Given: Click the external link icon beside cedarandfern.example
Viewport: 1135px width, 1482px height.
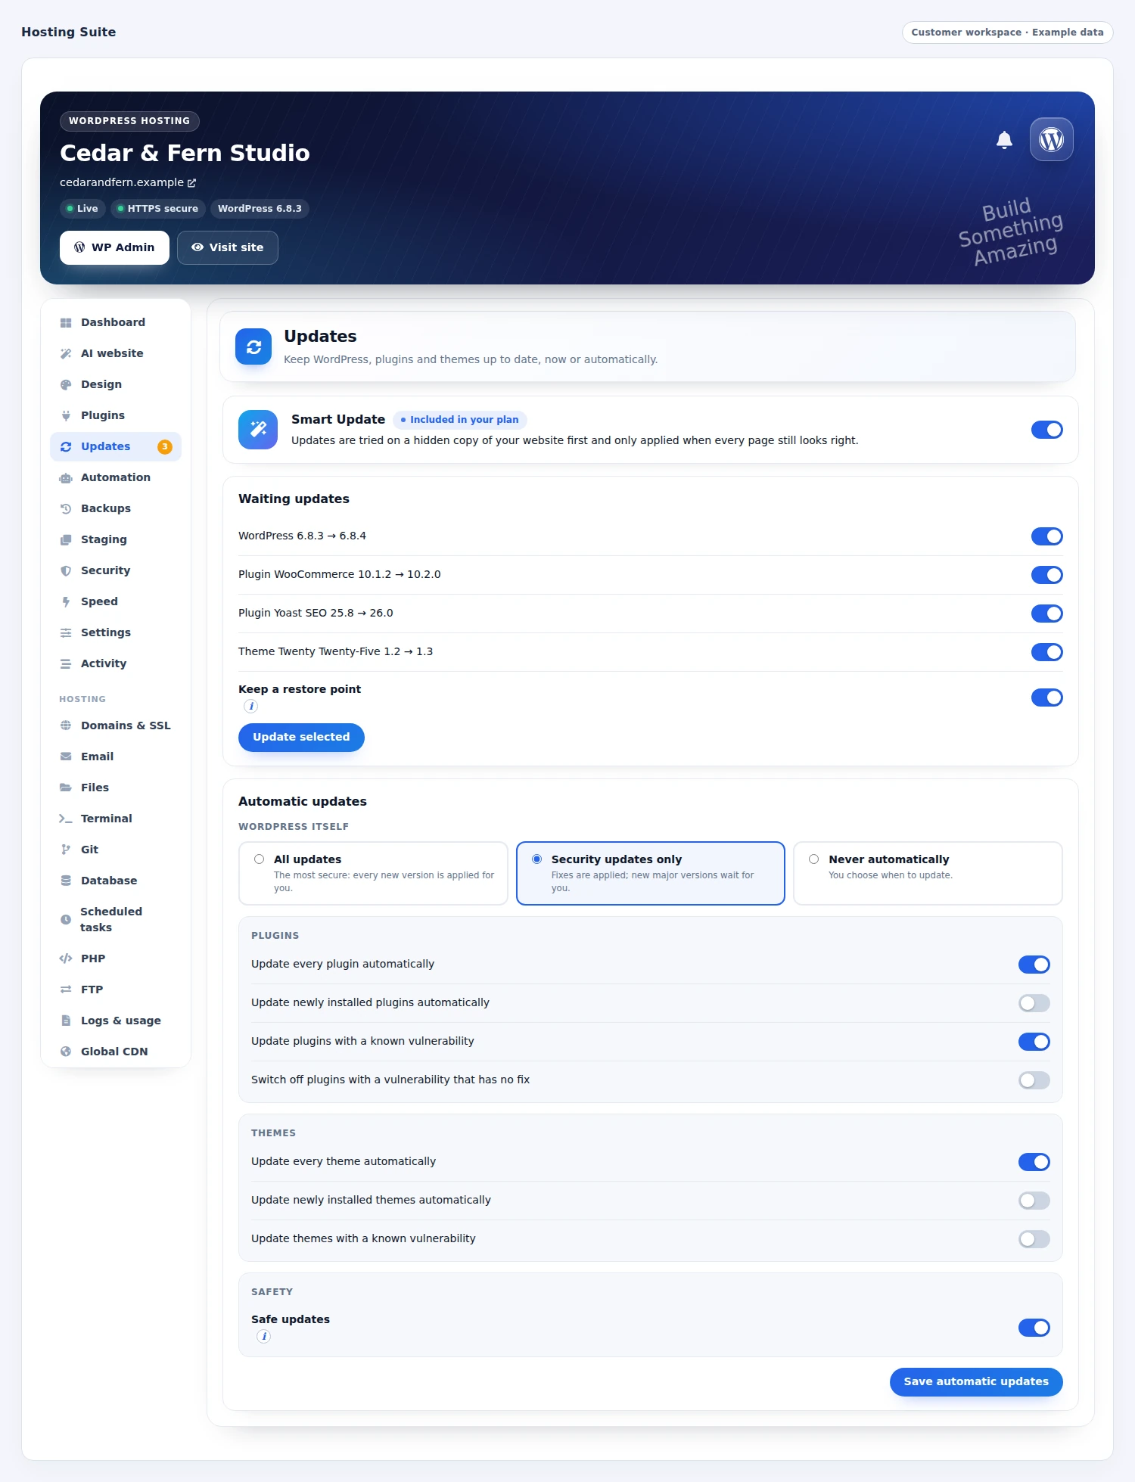Looking at the screenshot, I should [x=191, y=183].
